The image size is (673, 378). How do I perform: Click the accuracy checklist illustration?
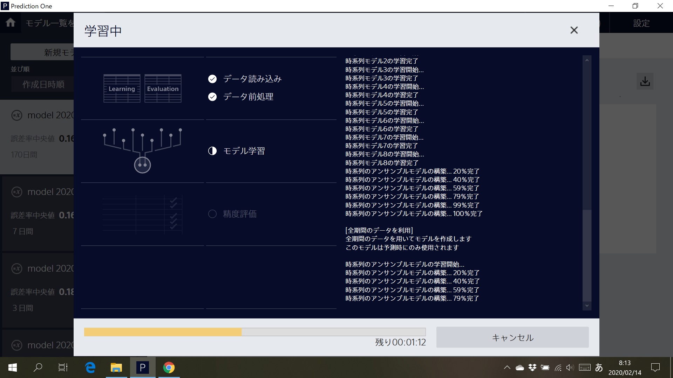(142, 214)
